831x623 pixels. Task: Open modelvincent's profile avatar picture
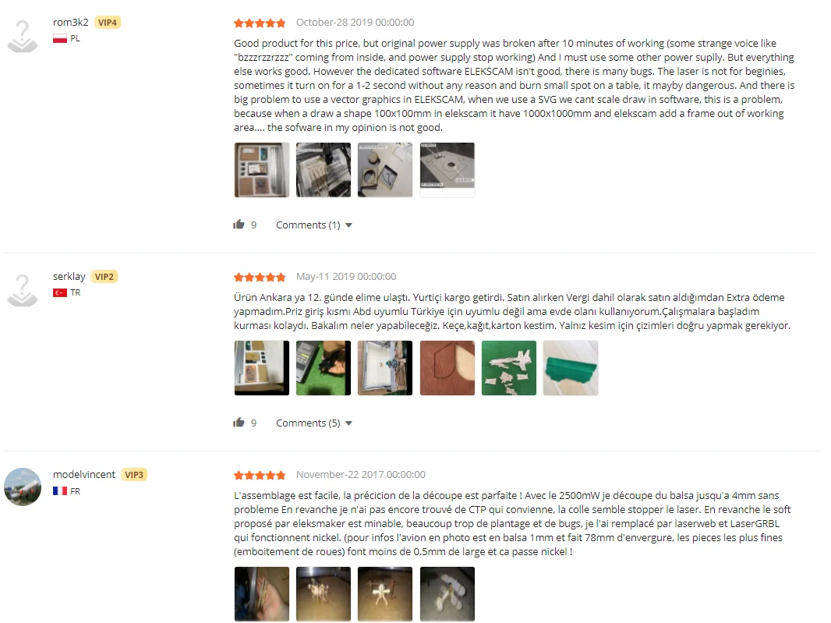click(x=23, y=487)
